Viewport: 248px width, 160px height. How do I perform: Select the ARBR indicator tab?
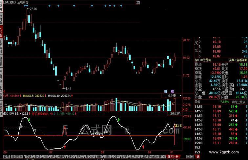(x=61, y=157)
